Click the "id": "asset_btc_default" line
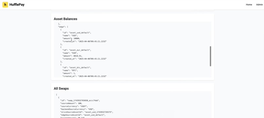The width and height of the screenshot is (264, 118). [77, 68]
